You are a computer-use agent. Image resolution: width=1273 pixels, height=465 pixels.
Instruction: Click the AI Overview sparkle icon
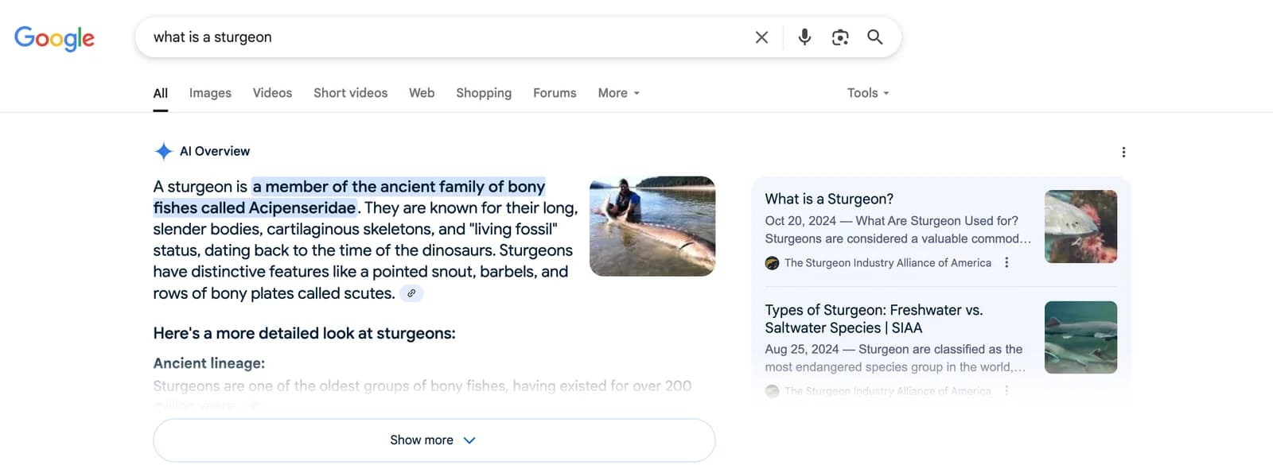(163, 151)
